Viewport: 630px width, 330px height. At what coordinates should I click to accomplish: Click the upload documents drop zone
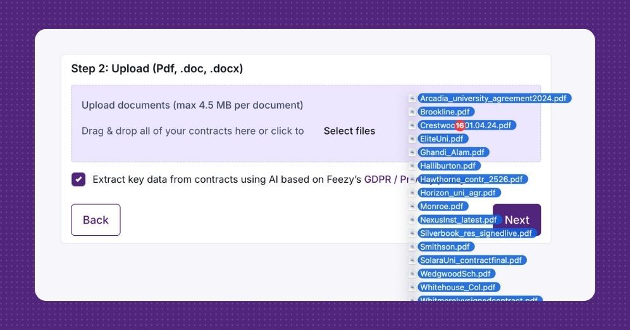[306, 123]
